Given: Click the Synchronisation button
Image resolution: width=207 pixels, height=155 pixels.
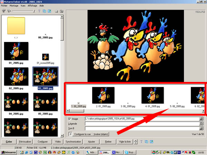Looking at the screenshot, I should tap(73, 142).
